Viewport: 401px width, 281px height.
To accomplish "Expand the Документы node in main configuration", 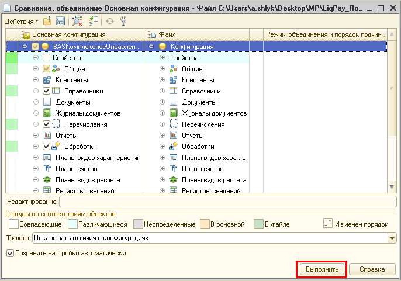I will pos(36,102).
